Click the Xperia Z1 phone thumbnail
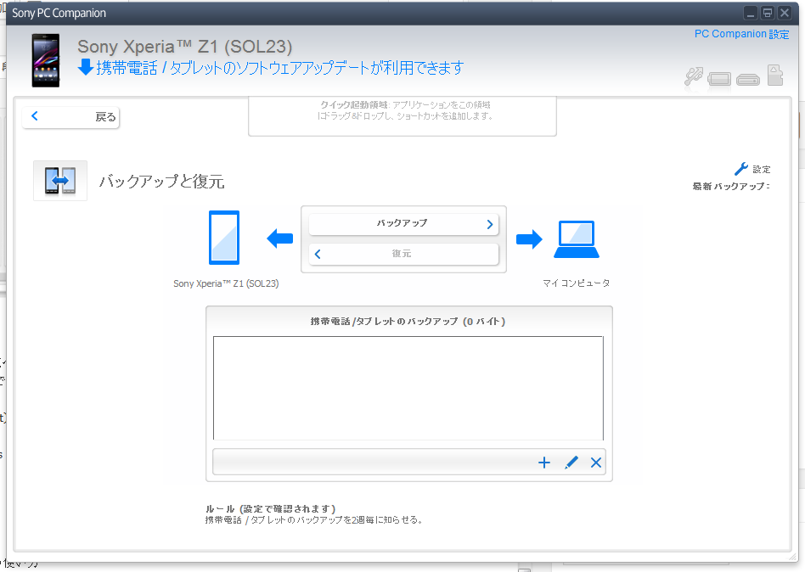The image size is (805, 572). tap(46, 60)
